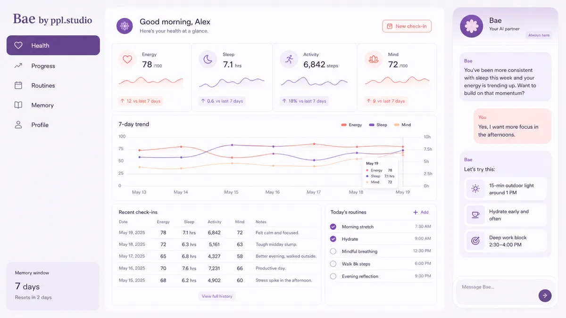The image size is (566, 318).
Task: Click the Bae flower avatar in chat
Action: (472, 26)
